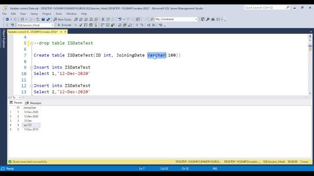The width and height of the screenshot is (314, 176).
Task: Open the File menu
Action: pyautogui.click(x=4, y=14)
